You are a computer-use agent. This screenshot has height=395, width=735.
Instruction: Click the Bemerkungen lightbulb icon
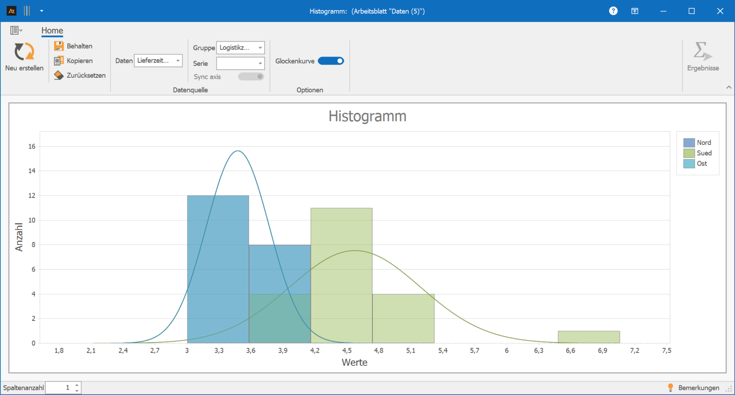click(x=670, y=388)
